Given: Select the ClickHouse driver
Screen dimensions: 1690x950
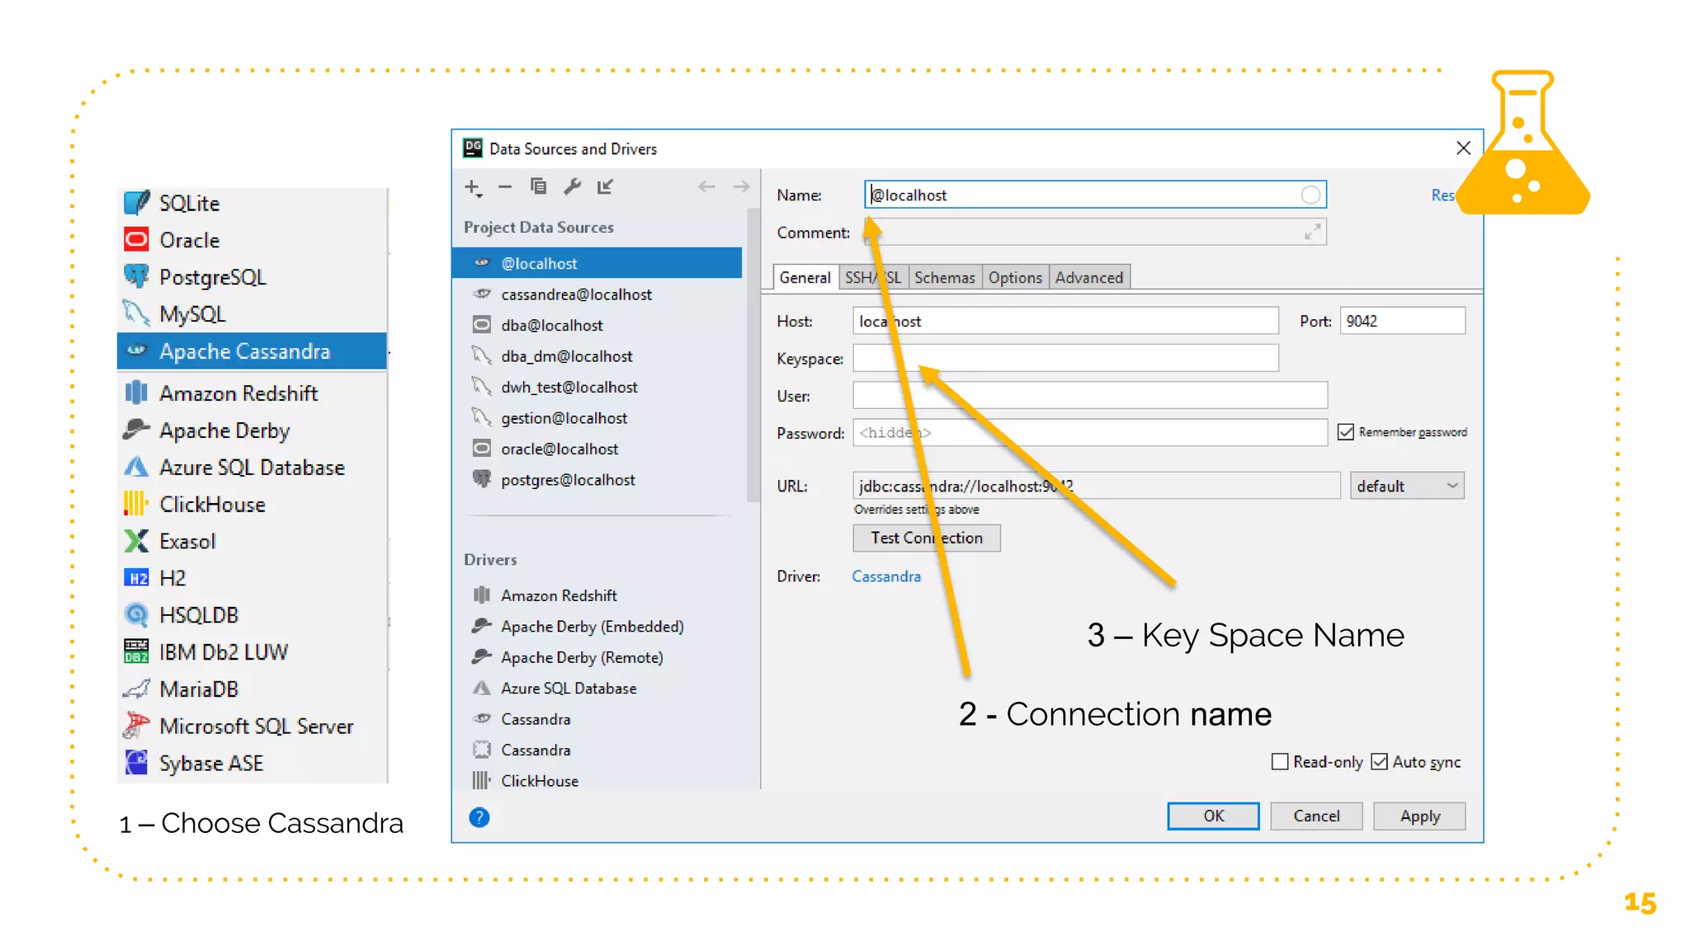Looking at the screenshot, I should click(x=597, y=781).
